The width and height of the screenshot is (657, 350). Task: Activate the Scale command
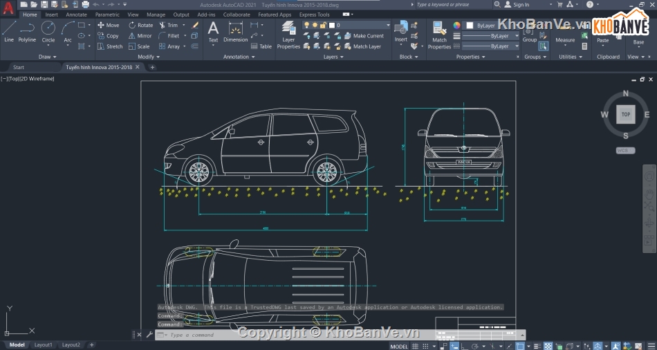(x=139, y=46)
